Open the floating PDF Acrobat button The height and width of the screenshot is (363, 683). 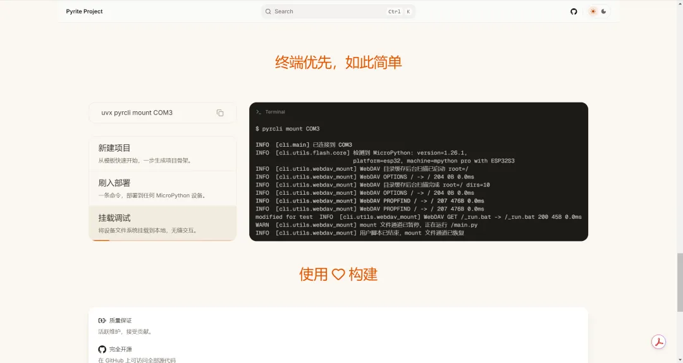[658, 341]
